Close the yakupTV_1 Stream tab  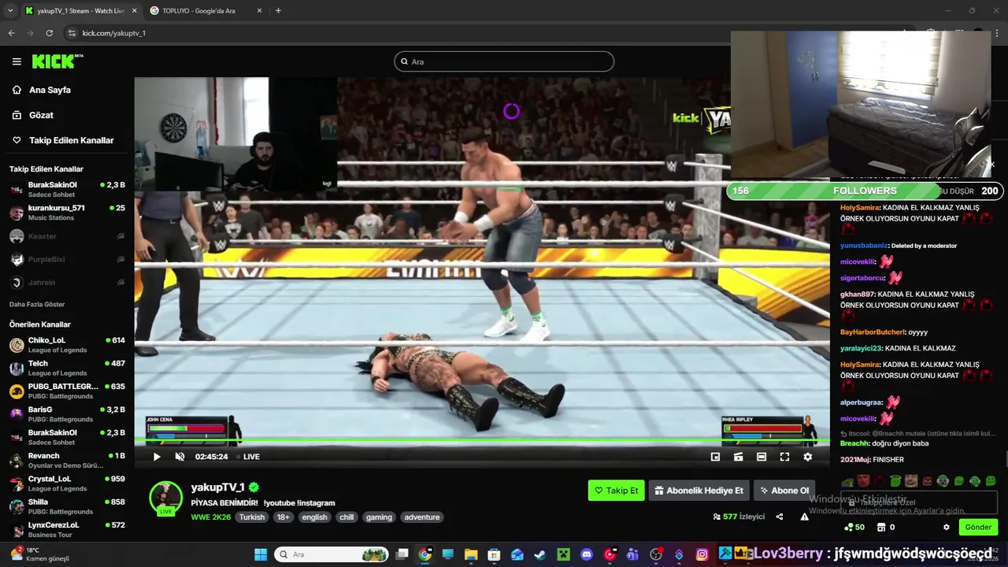[x=134, y=11]
